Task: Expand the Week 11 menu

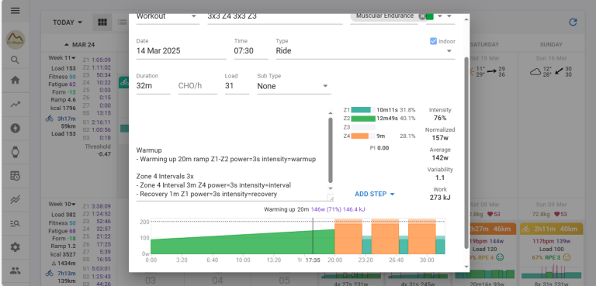Action: pos(62,58)
